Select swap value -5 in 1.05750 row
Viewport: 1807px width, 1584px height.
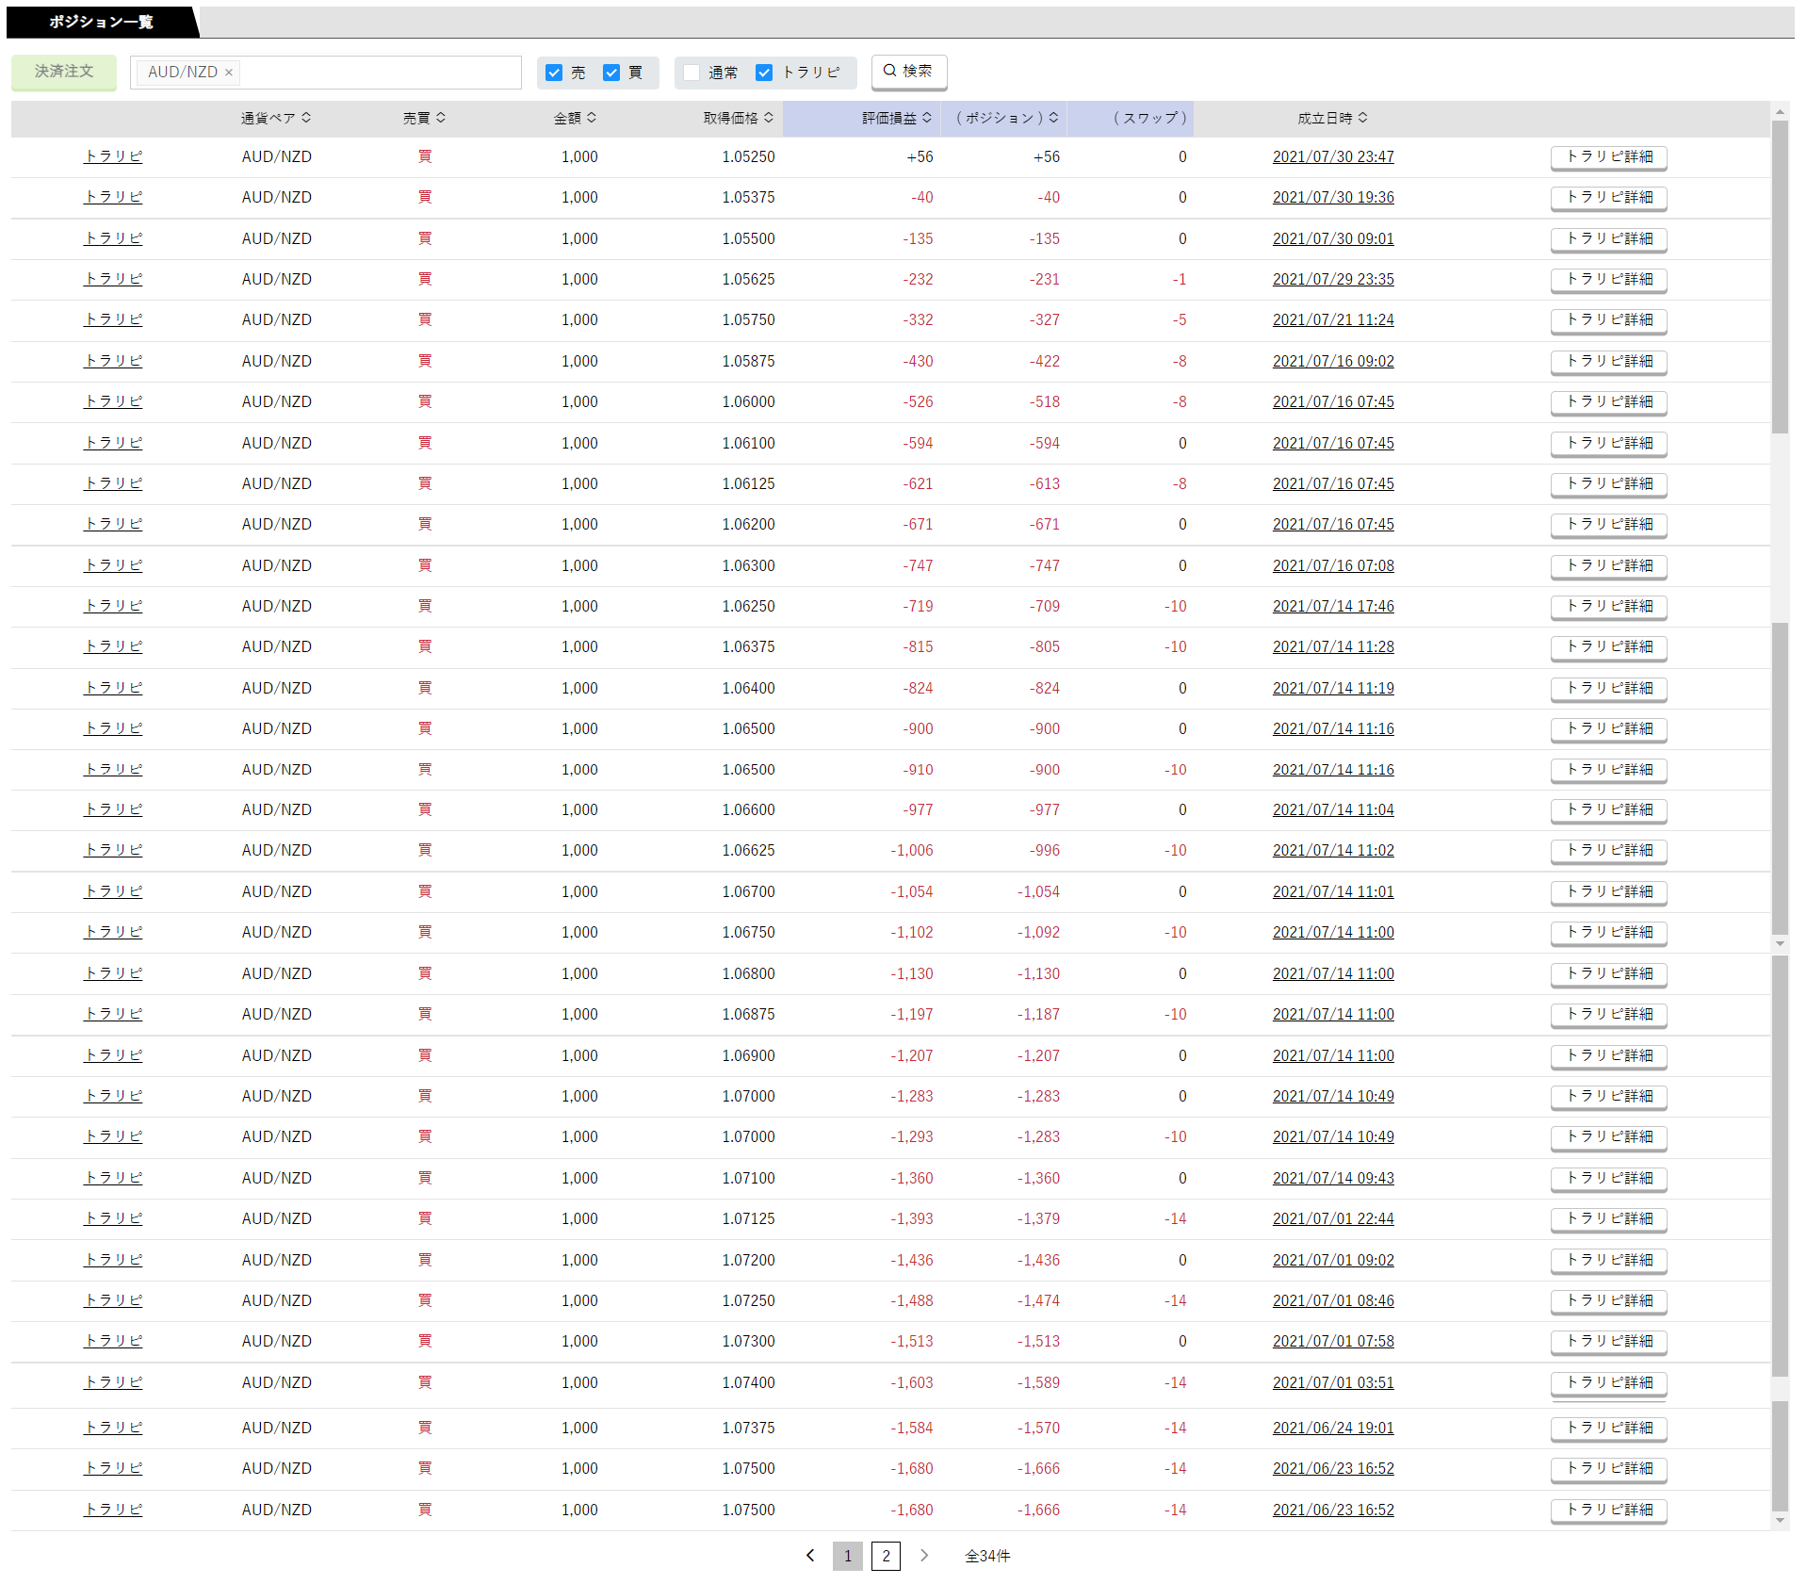click(1180, 319)
